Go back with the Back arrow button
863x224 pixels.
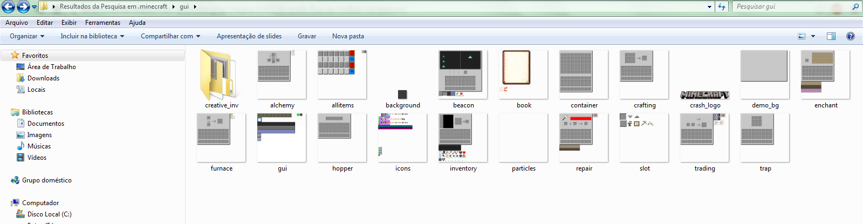pos(9,7)
